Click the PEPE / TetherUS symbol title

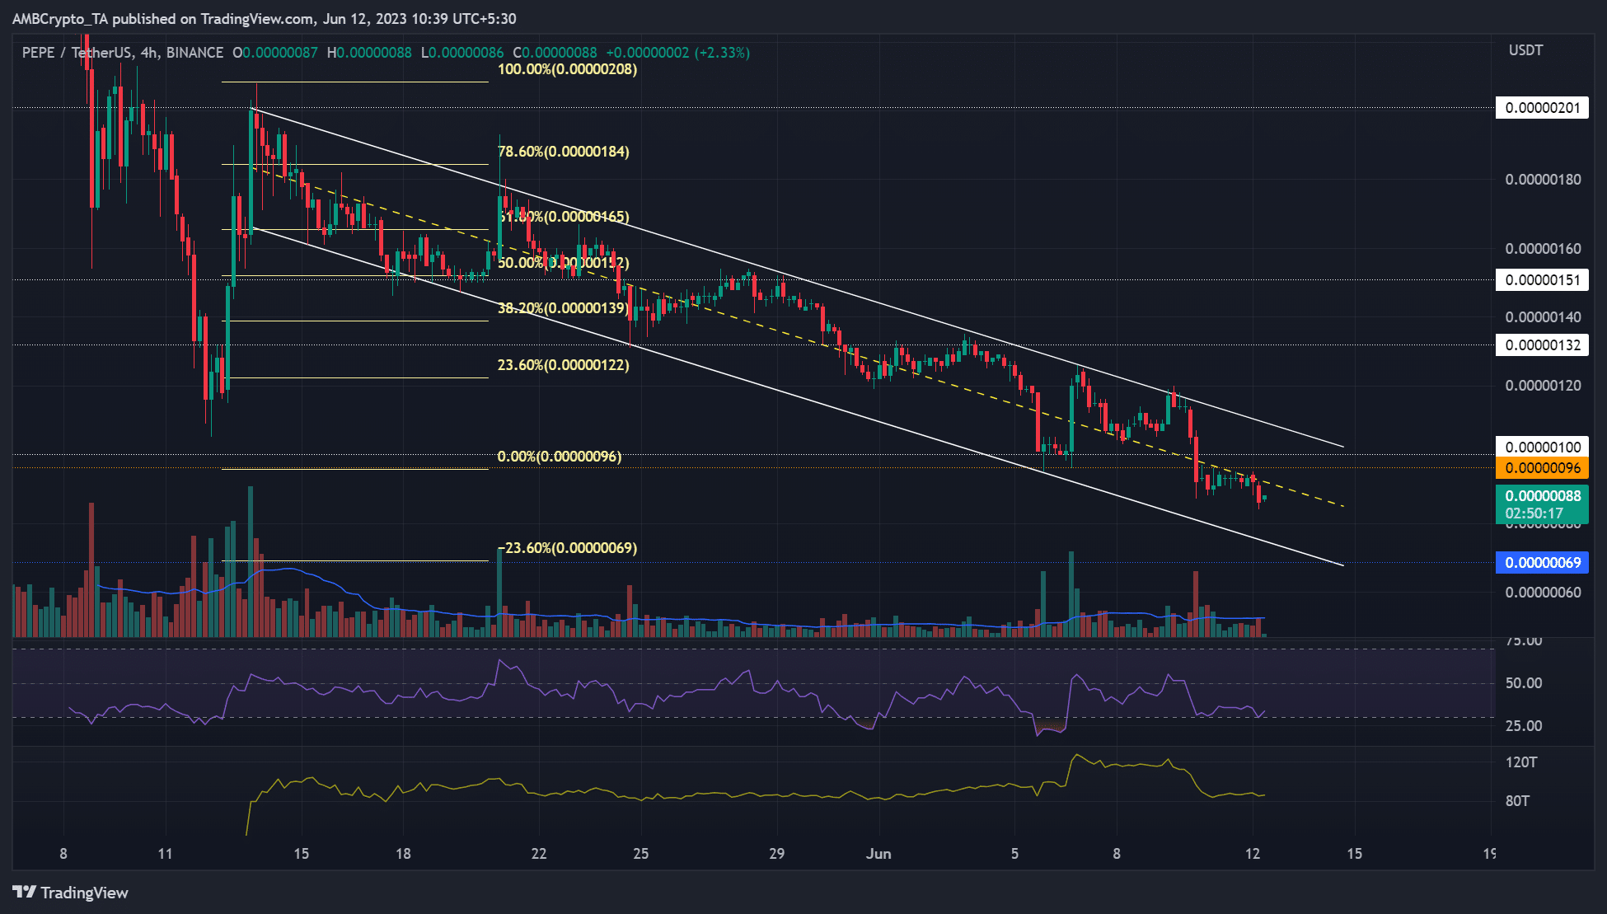pyautogui.click(x=76, y=53)
